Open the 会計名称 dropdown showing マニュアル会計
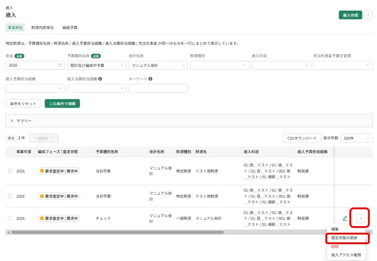Viewport: 377px width, 261px height. click(158, 65)
